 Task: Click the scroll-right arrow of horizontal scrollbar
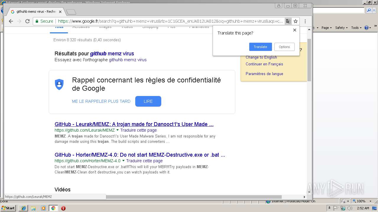click(x=304, y=197)
